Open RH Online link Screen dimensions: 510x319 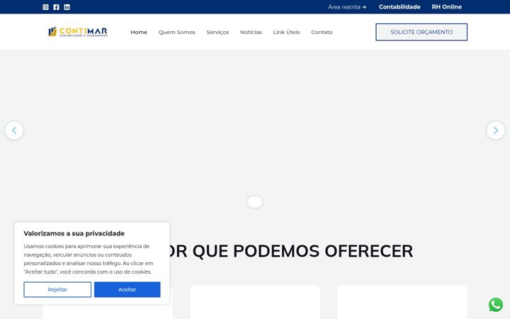tap(447, 7)
